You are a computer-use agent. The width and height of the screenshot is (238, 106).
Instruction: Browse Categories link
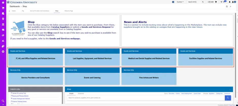point(219,93)
